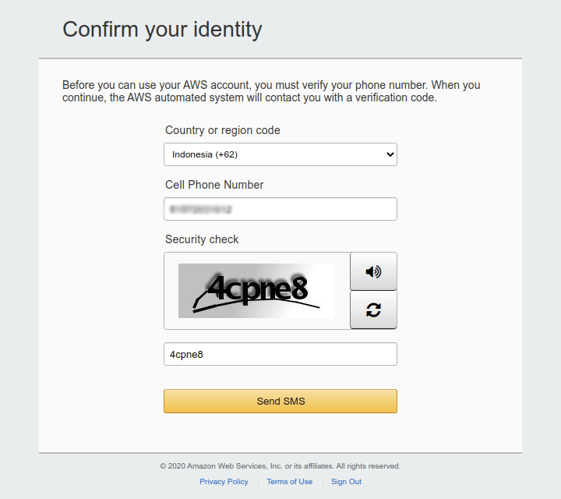Click the 2020 Amazon Web Services copyright text
561x499 pixels.
pyautogui.click(x=280, y=466)
